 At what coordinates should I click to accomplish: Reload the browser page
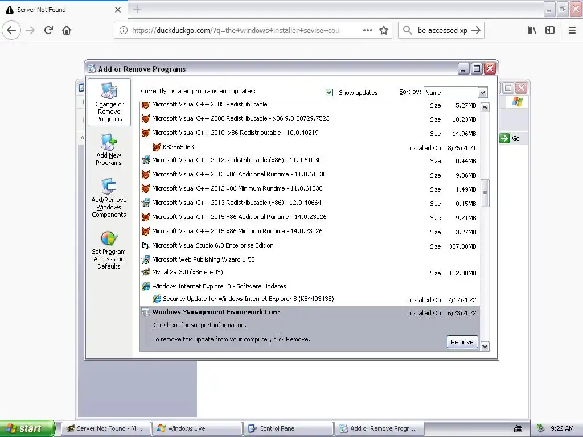coord(48,30)
